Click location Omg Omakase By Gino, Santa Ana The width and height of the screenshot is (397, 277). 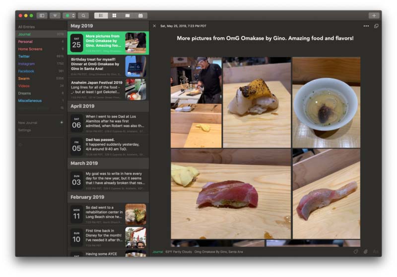[218, 252]
